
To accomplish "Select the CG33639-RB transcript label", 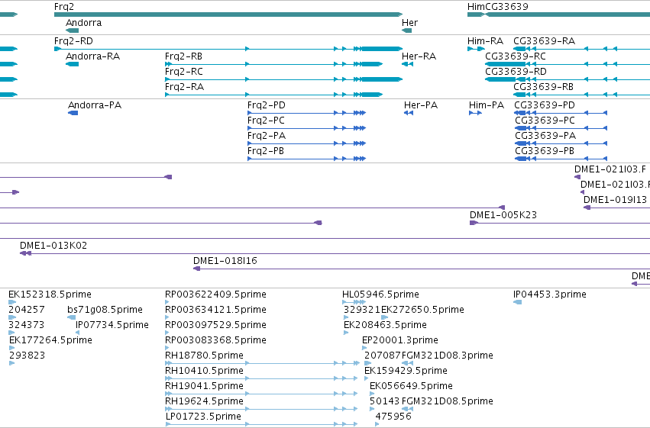I will [544, 87].
